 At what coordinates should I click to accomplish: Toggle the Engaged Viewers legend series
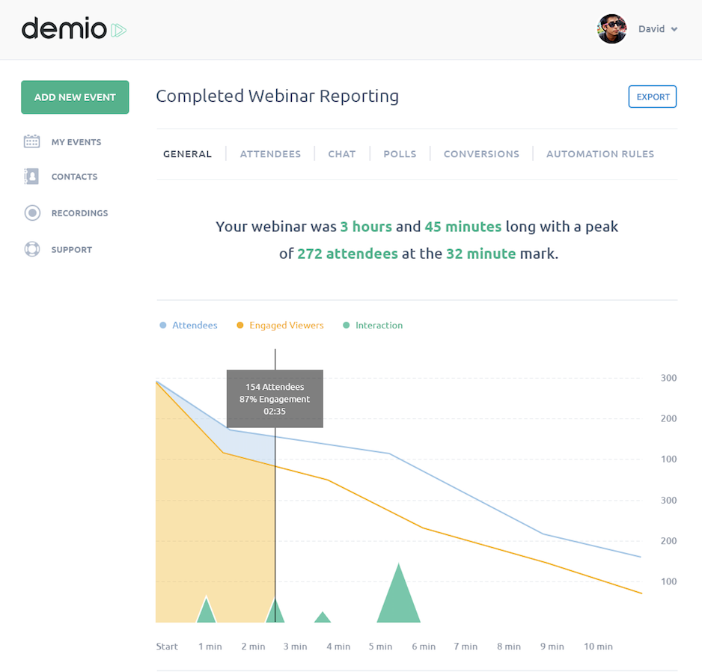280,325
